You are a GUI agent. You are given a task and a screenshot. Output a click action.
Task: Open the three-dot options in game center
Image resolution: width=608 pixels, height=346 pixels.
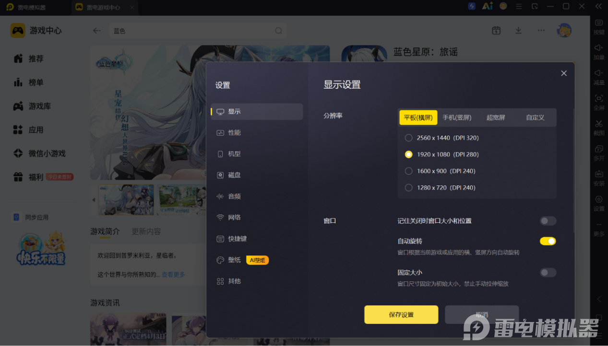541,30
